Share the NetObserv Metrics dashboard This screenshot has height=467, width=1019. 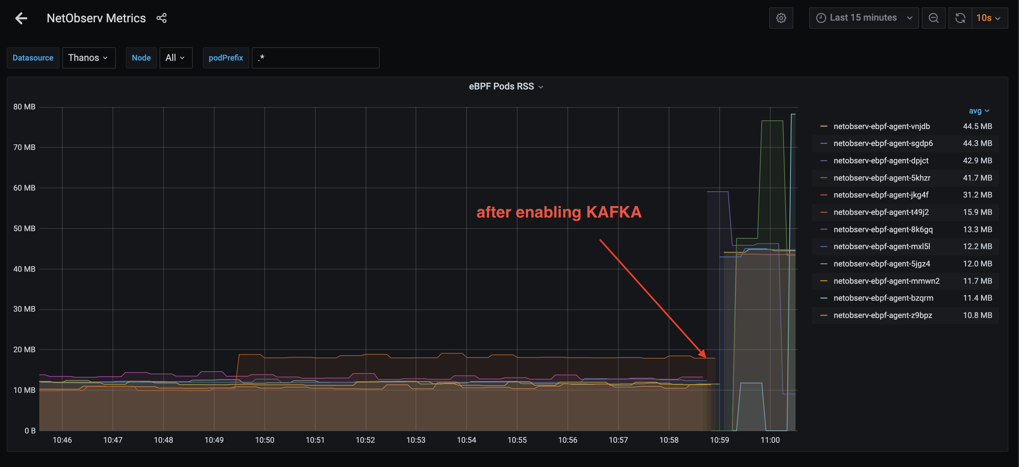coord(162,18)
